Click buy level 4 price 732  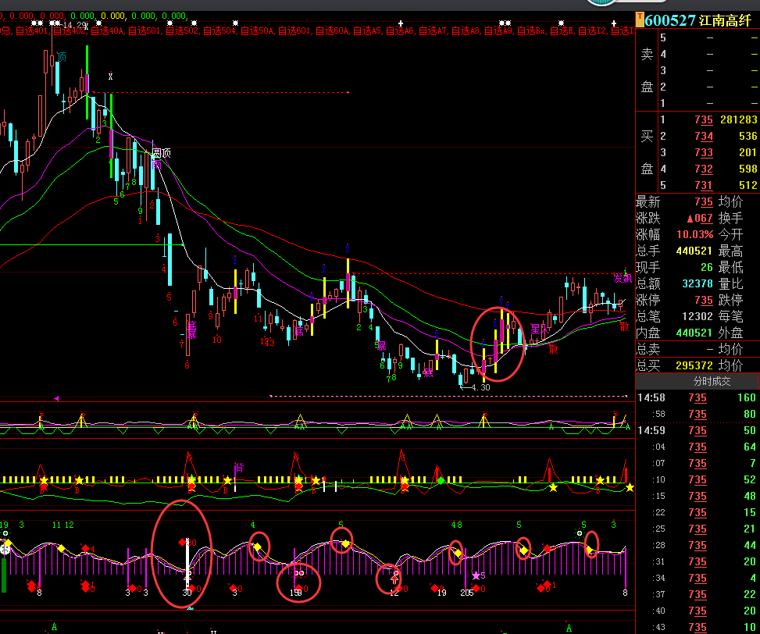[703, 169]
